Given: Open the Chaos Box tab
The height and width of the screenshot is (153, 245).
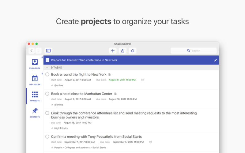Looking at the screenshot, I should 35,64.
